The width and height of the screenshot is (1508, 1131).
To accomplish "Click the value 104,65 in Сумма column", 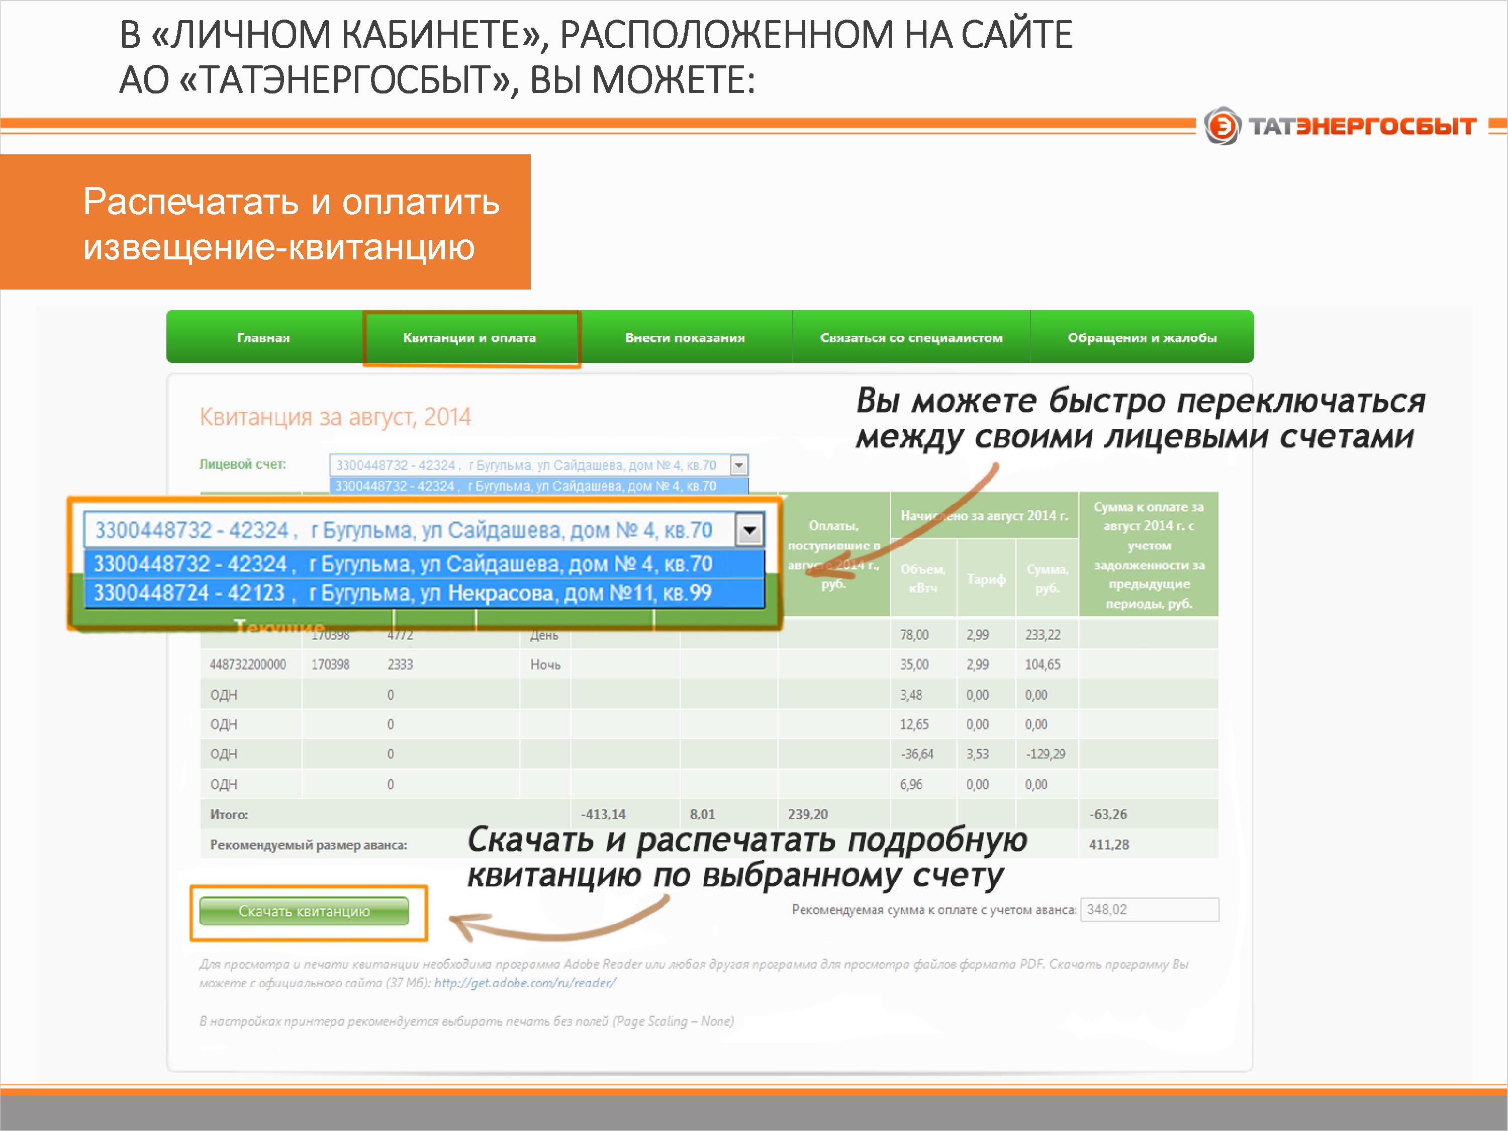I will 1043,665.
